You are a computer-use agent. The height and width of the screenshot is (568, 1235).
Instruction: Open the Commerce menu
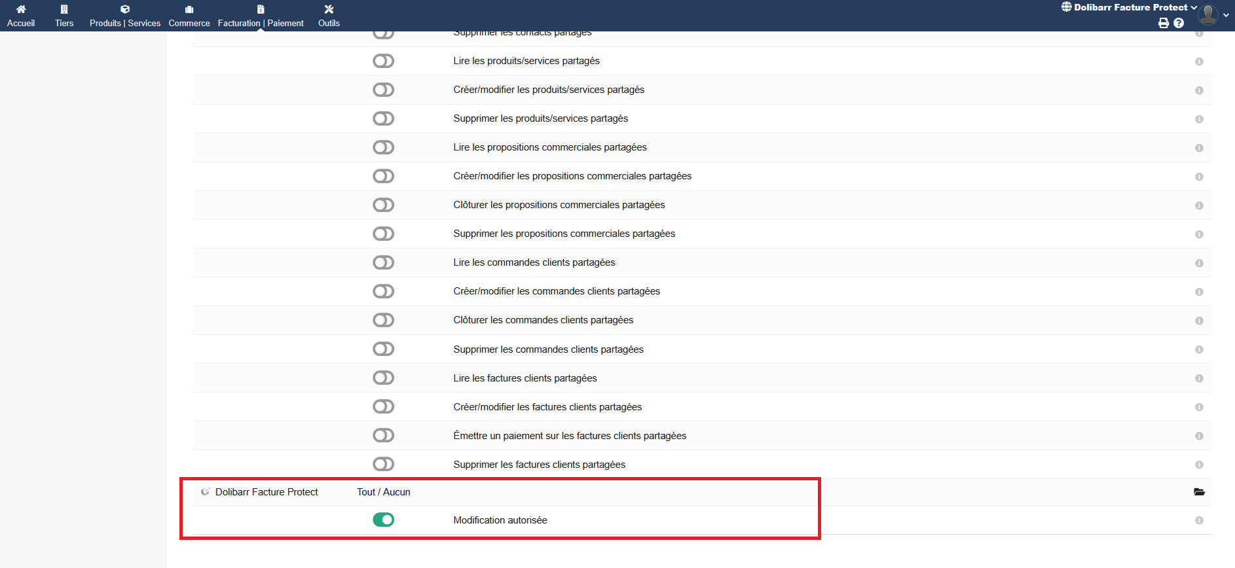[x=189, y=16]
